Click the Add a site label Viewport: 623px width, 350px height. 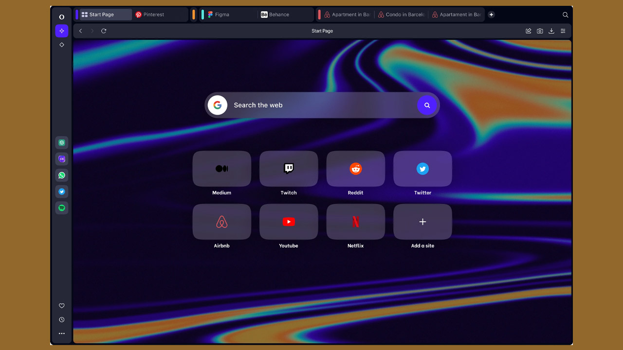point(422,246)
